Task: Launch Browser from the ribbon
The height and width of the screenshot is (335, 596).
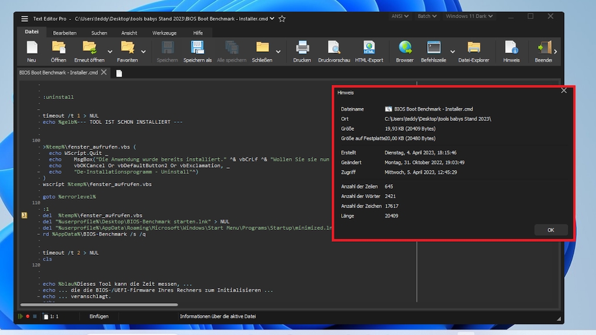Action: [x=405, y=48]
